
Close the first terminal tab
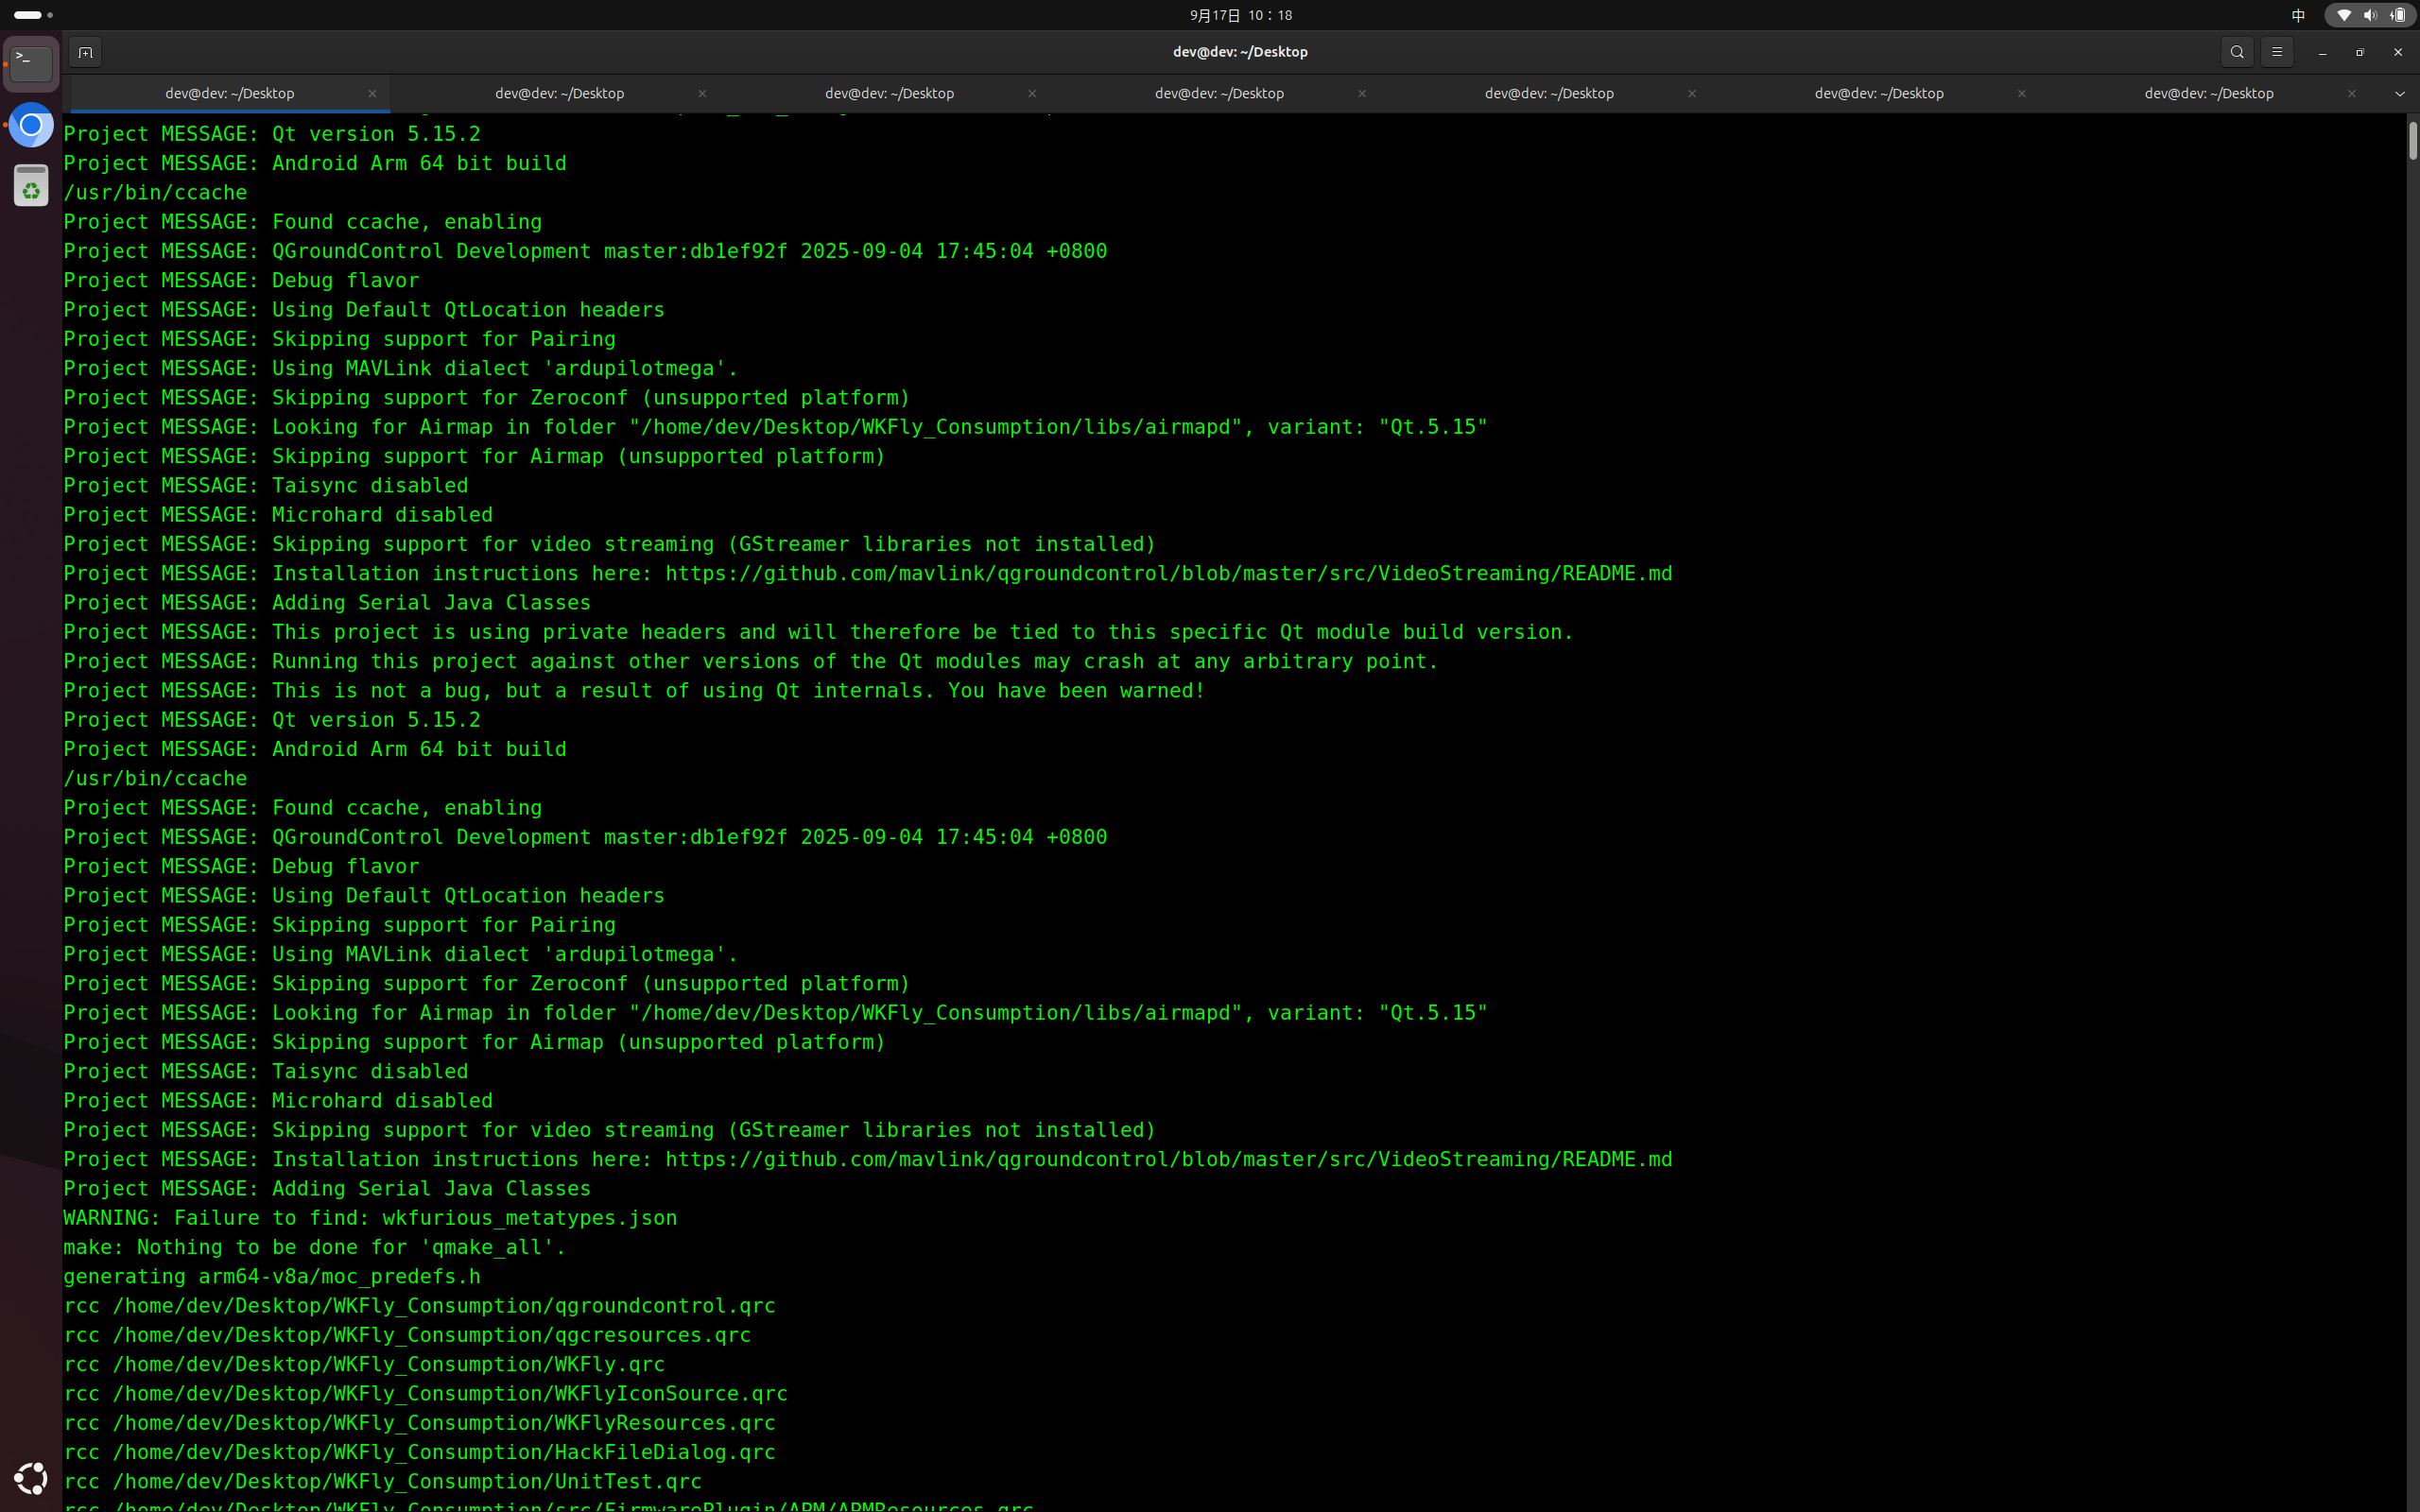click(372, 93)
